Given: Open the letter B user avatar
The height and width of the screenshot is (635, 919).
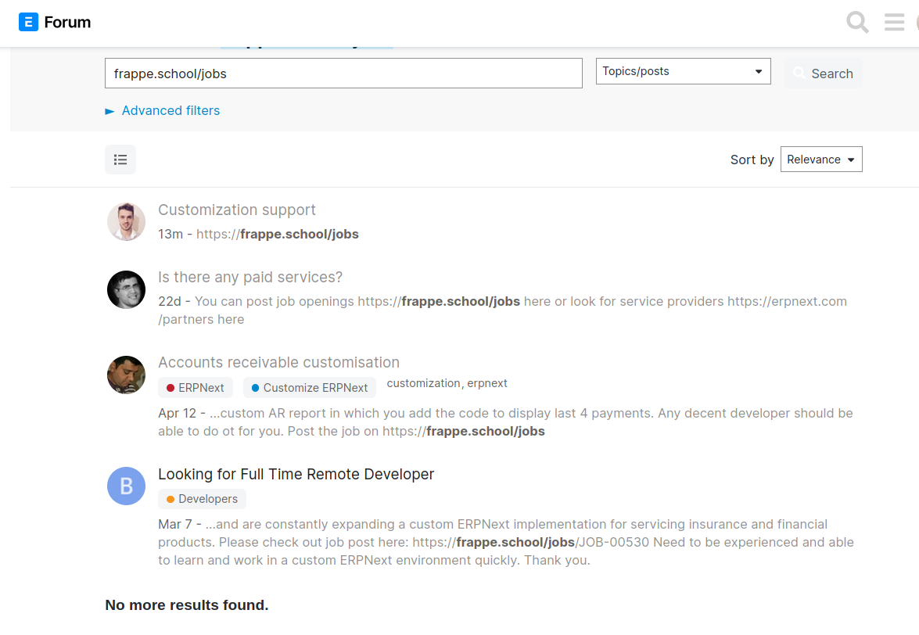Looking at the screenshot, I should [126, 486].
